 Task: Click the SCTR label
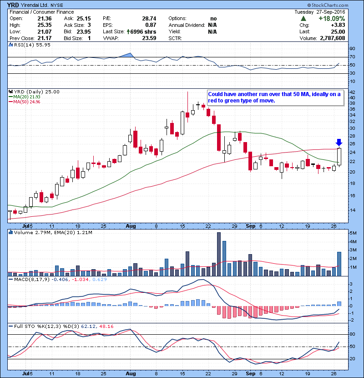[x=175, y=38]
